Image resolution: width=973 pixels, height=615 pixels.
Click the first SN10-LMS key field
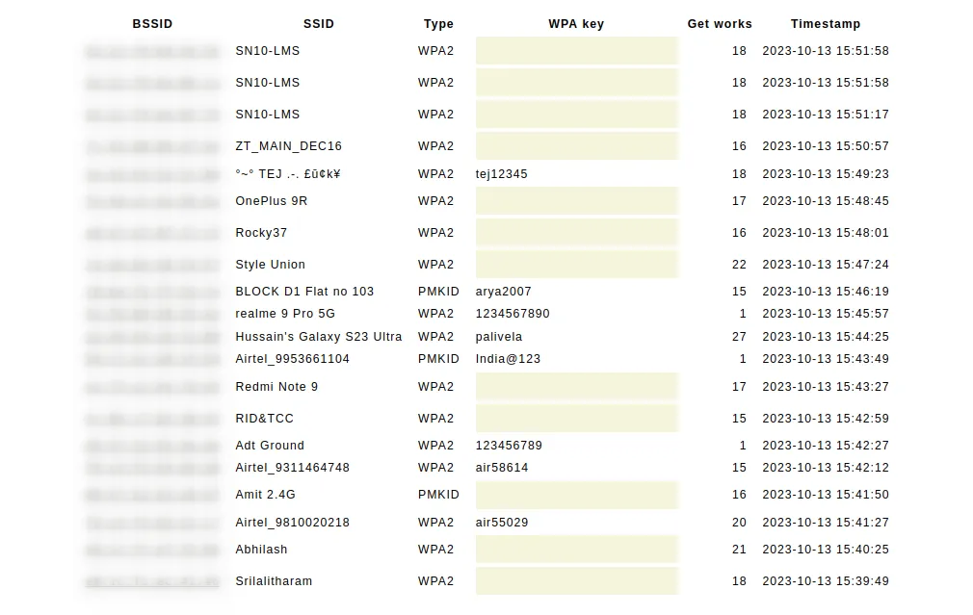pos(576,51)
